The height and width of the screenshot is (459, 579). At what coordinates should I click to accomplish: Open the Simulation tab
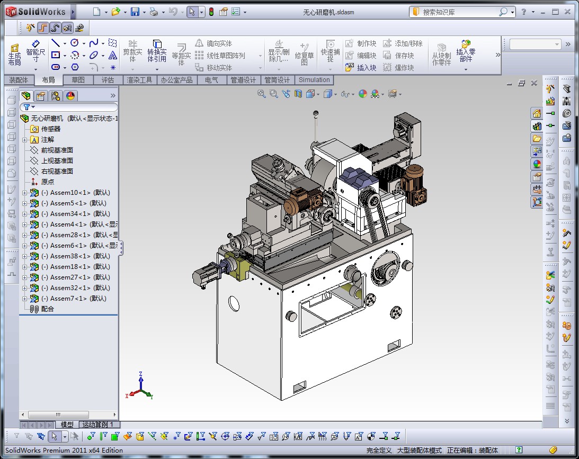tap(314, 80)
